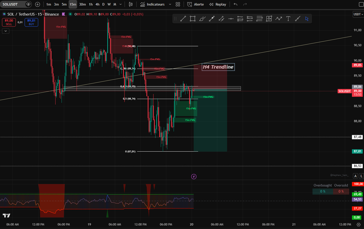
Task: Select the 15m timeframe
Action: (x=73, y=5)
